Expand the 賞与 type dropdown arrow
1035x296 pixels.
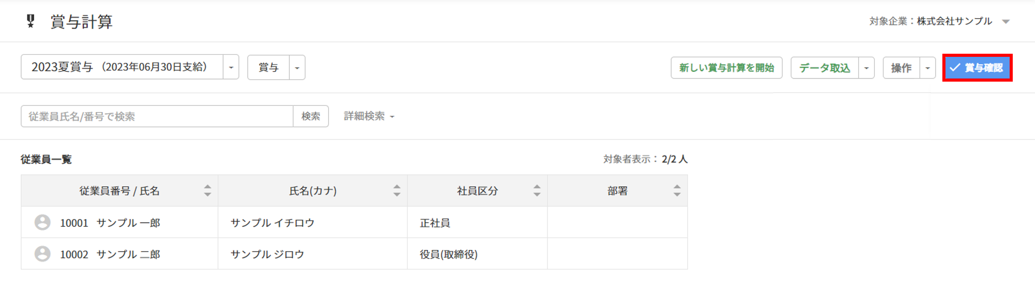(x=297, y=68)
